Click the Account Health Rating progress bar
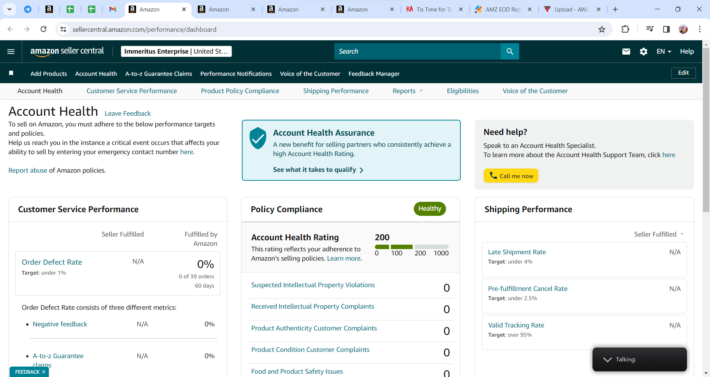The image size is (710, 377). (x=412, y=247)
